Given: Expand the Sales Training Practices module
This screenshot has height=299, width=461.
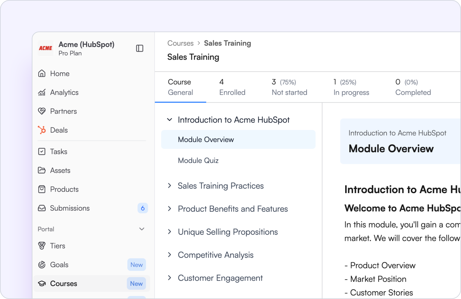Looking at the screenshot, I should click(x=170, y=186).
